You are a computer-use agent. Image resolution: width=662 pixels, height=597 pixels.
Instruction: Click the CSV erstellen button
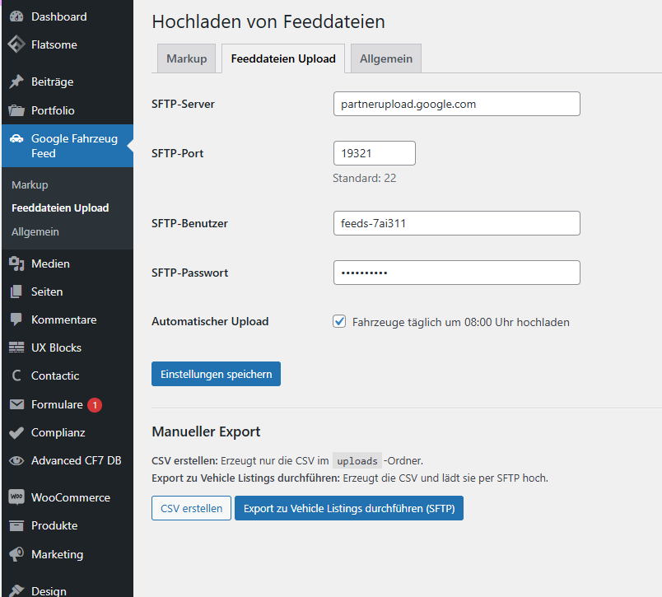click(191, 508)
